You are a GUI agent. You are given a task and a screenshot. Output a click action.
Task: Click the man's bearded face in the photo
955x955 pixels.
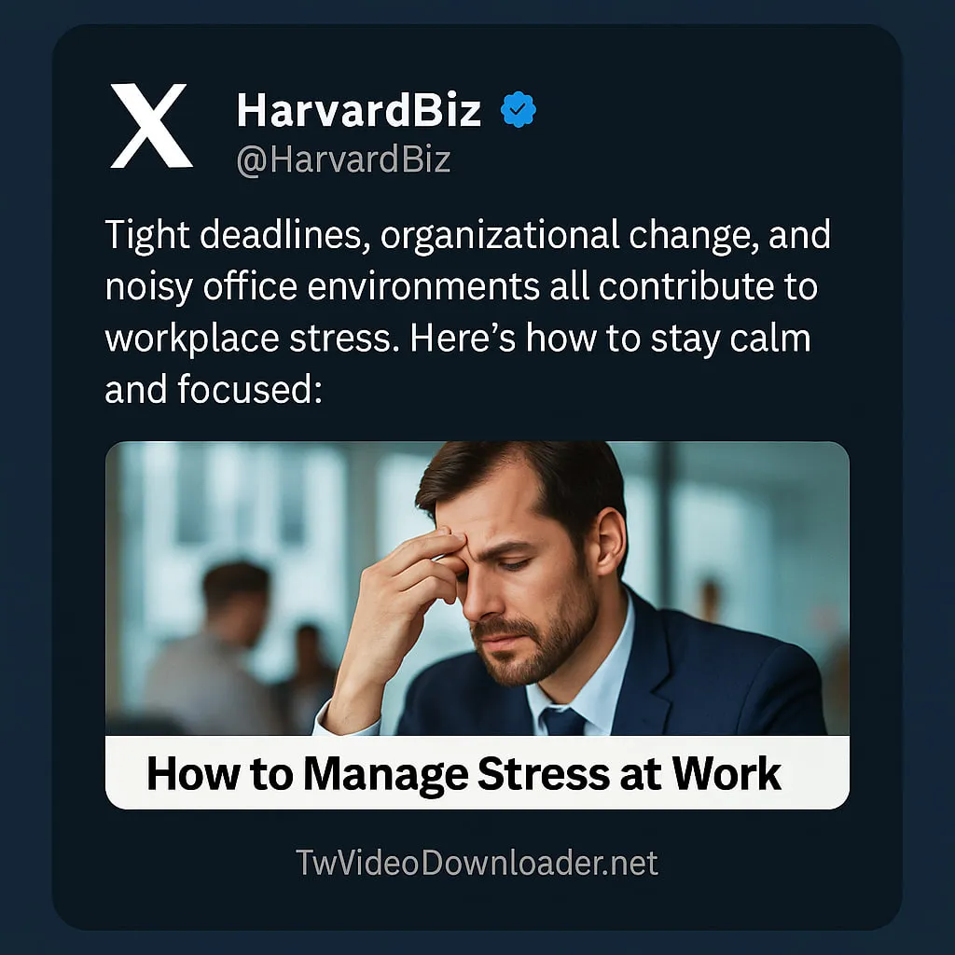coord(524,585)
